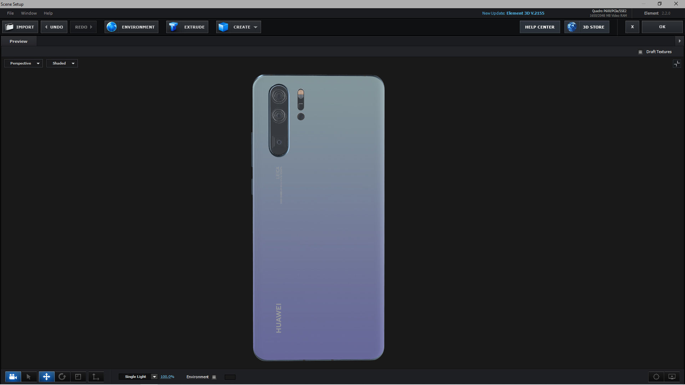This screenshot has height=385, width=685.
Task: Open the Shaded display mode dropdown
Action: 62,63
